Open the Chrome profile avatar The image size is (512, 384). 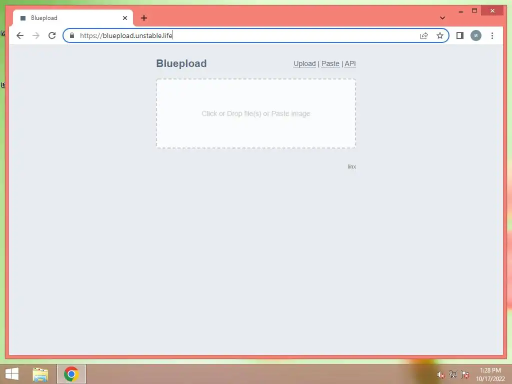pos(476,35)
